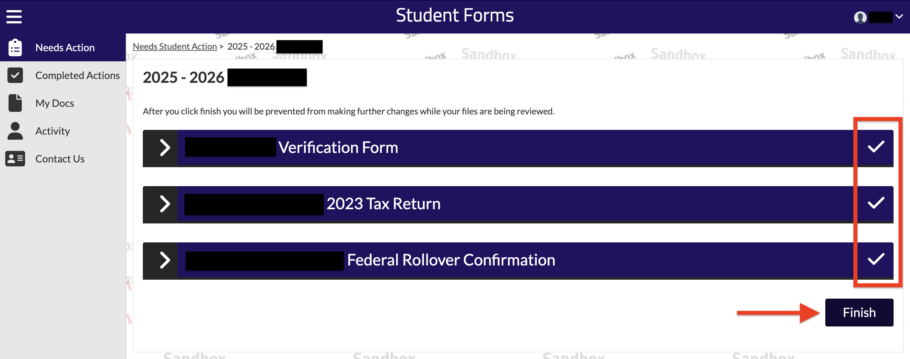The height and width of the screenshot is (359, 910).
Task: Click the Student Forms page title
Action: (455, 15)
